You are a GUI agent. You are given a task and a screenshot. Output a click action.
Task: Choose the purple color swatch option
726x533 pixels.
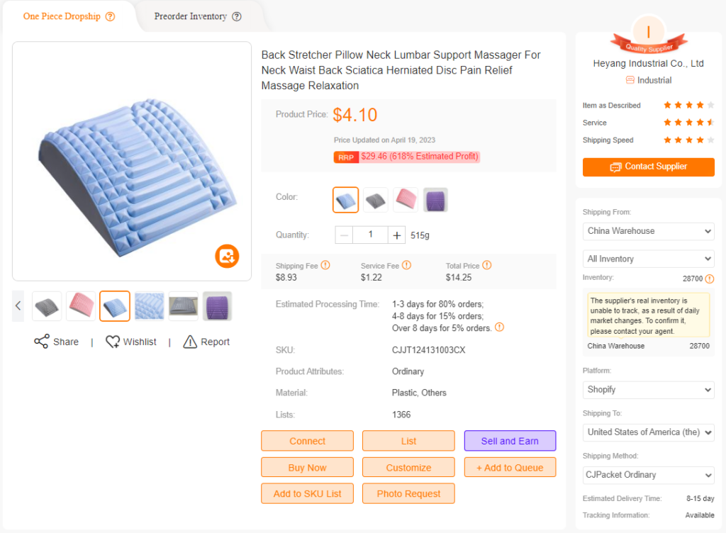point(435,201)
